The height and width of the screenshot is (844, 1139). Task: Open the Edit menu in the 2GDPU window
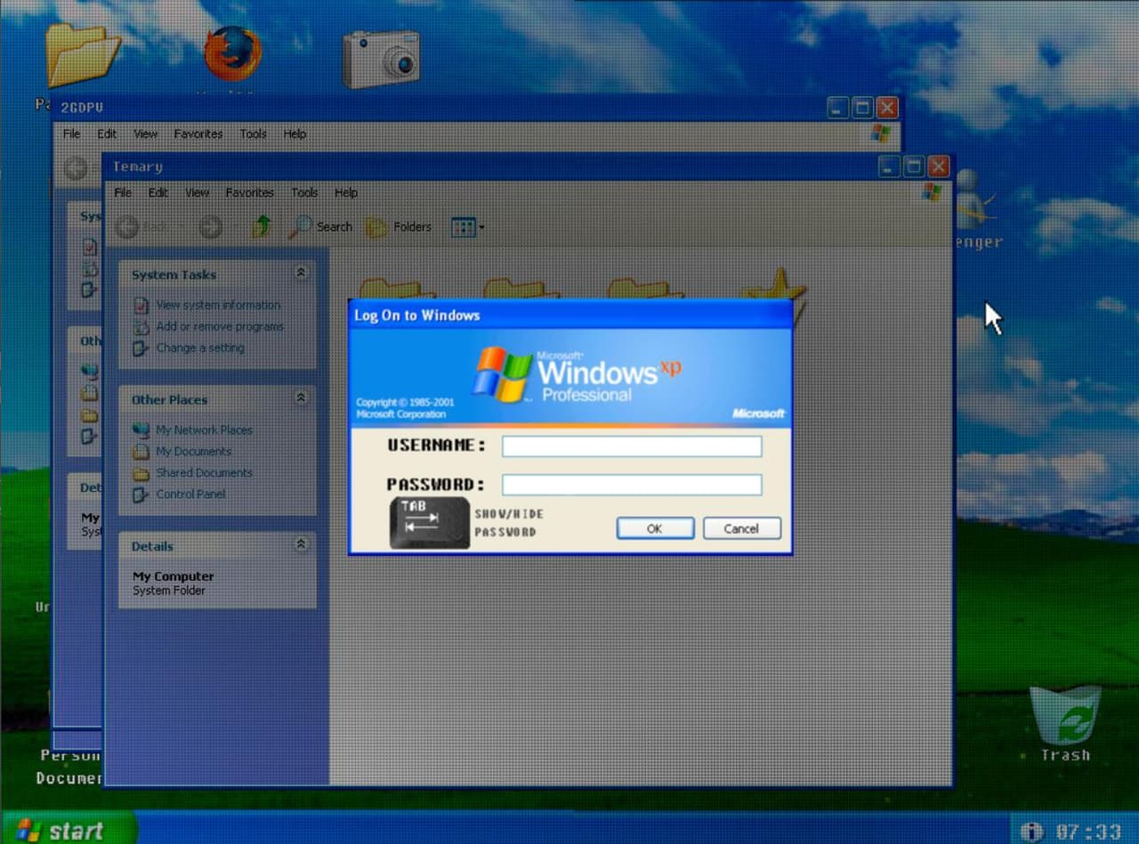click(x=107, y=133)
